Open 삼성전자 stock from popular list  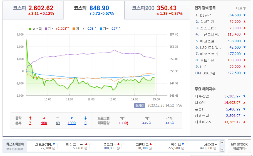[207, 22]
